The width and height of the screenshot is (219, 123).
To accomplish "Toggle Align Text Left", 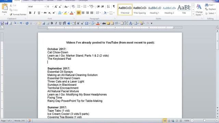I will 79,13.
